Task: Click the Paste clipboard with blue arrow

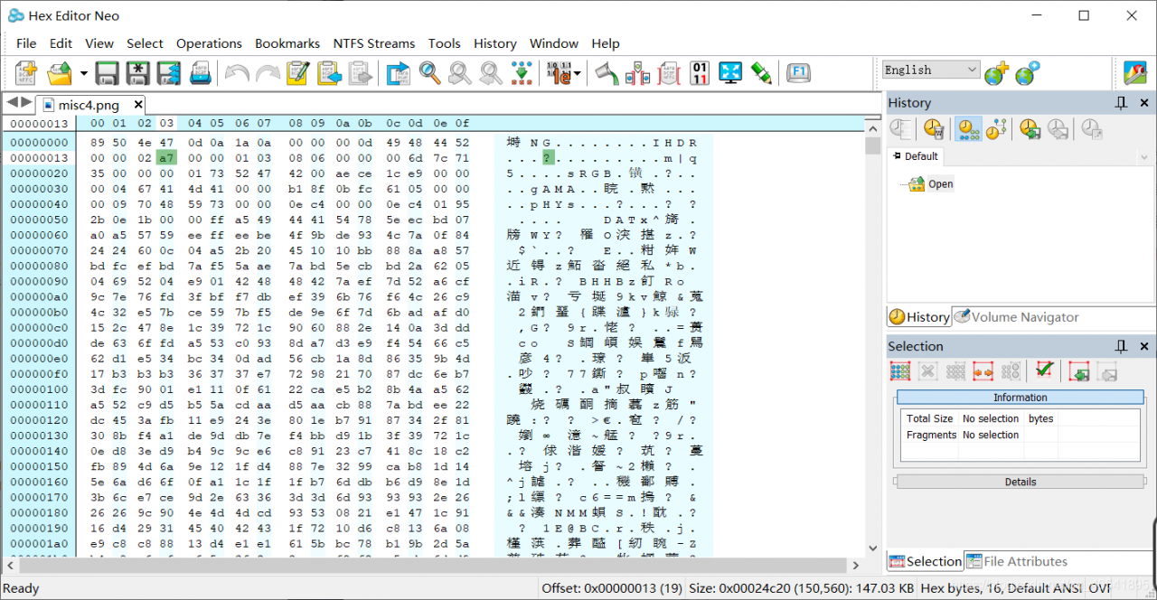Action: click(329, 73)
